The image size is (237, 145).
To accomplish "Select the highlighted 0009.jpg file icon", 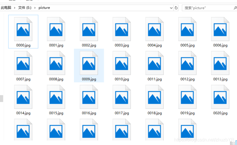I will (x=89, y=64).
